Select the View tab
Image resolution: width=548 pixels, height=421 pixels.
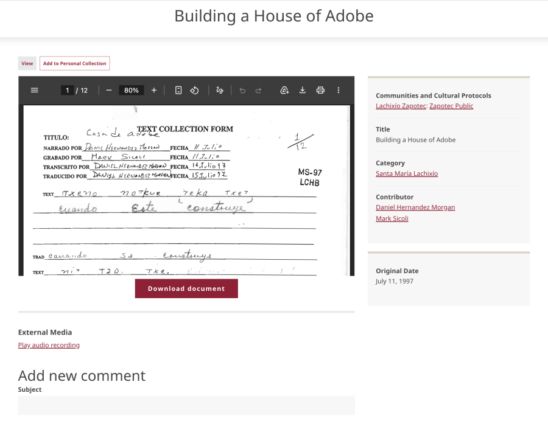click(27, 63)
